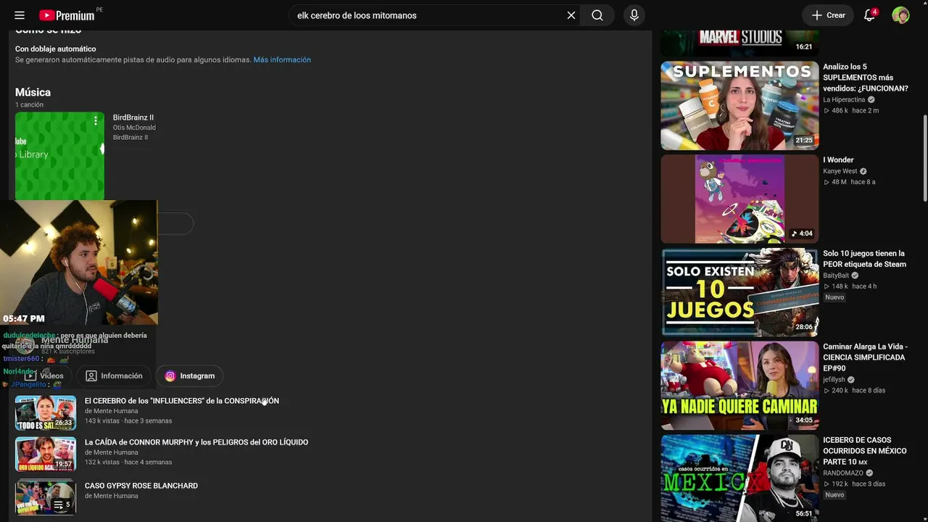Follow the "Más información" link
This screenshot has width=928, height=522.
tap(282, 60)
